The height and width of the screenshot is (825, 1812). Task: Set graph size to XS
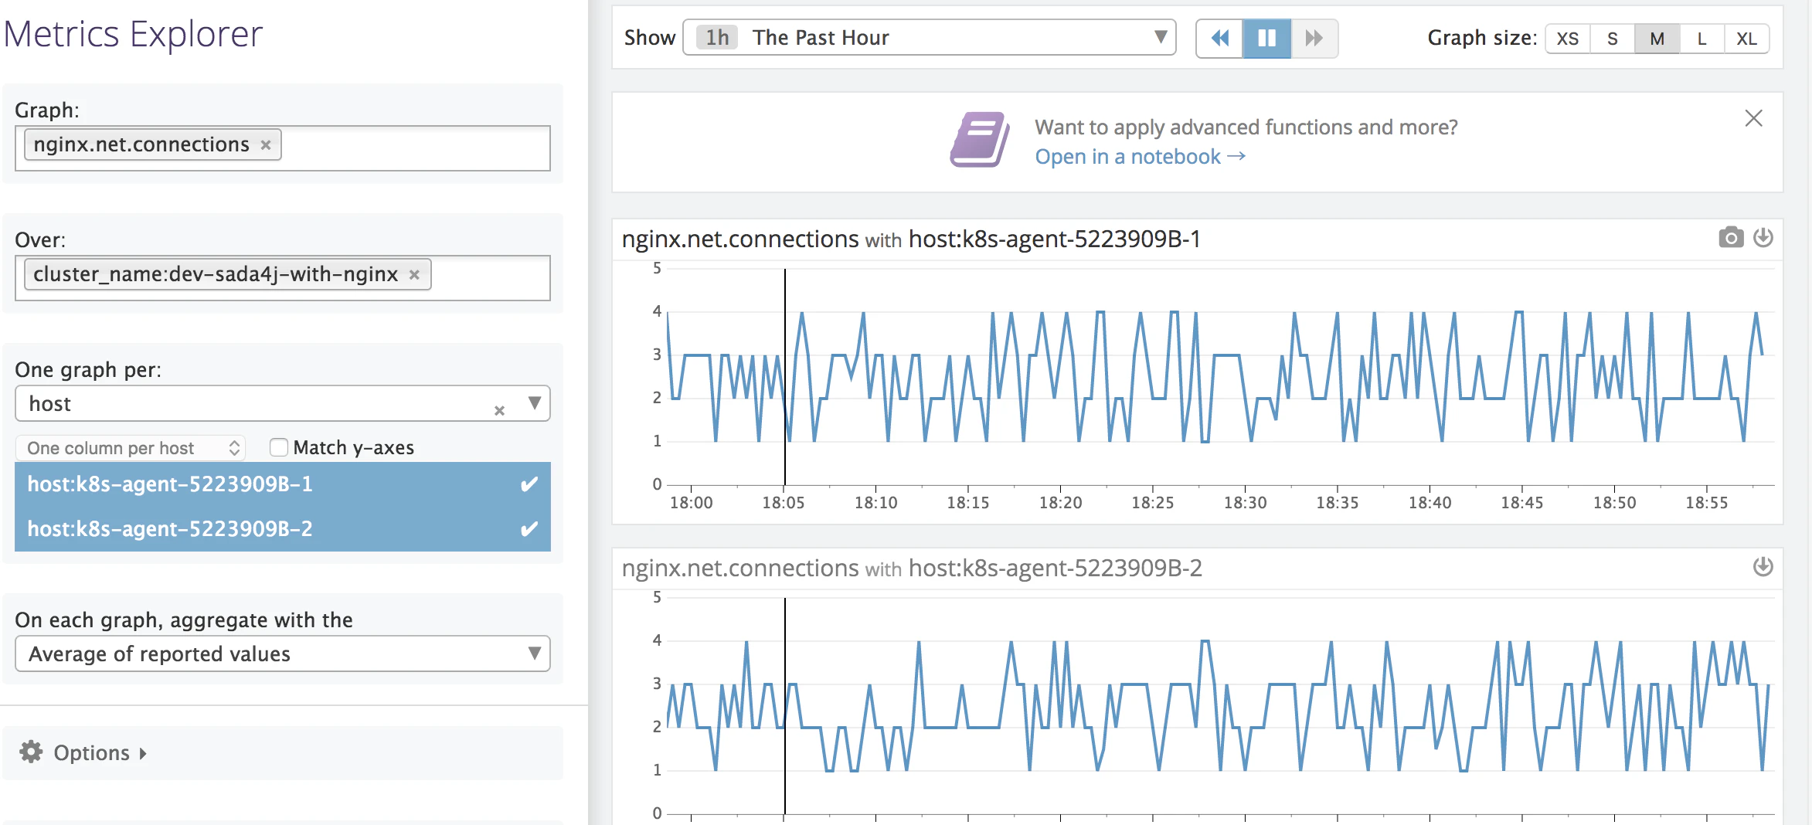1568,39
